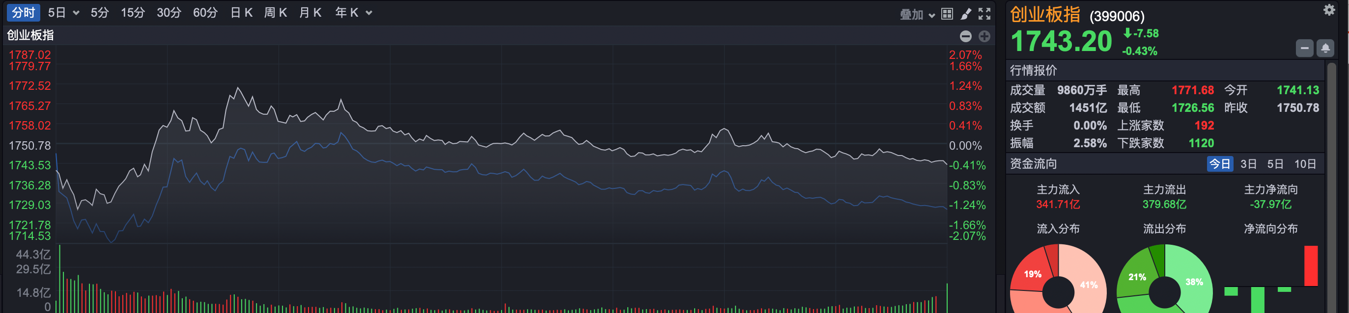
Task: Click the 最低 value 1726.56
Action: click(x=1192, y=108)
